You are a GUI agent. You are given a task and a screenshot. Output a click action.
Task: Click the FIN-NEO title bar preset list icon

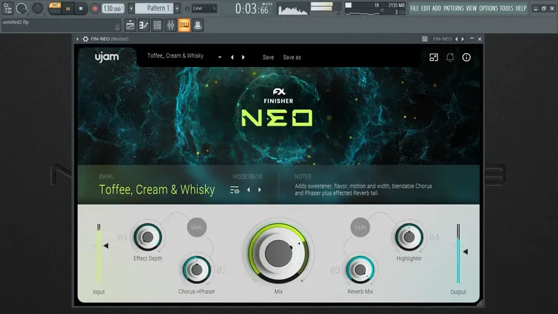[x=425, y=39]
